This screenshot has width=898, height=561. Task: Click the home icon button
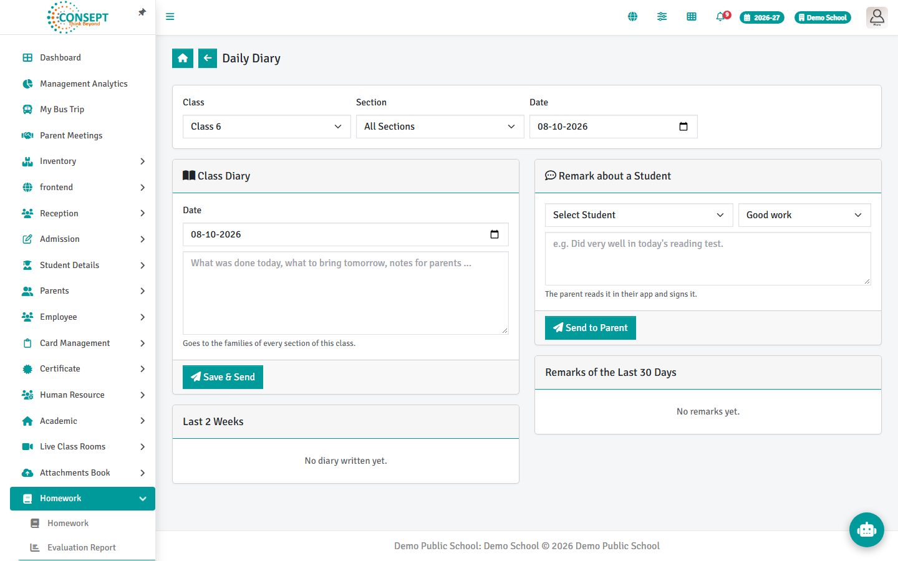[183, 58]
